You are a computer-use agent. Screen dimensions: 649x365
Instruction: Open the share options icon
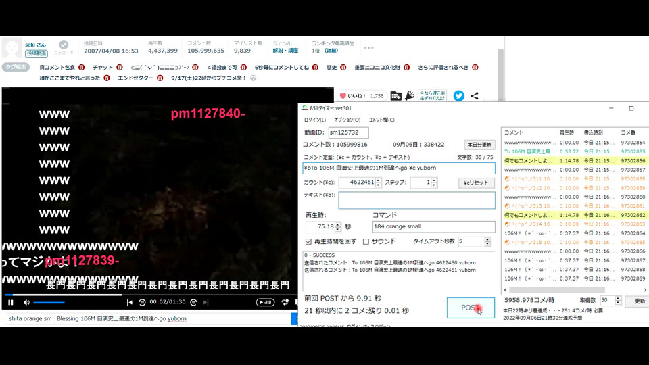click(x=475, y=95)
